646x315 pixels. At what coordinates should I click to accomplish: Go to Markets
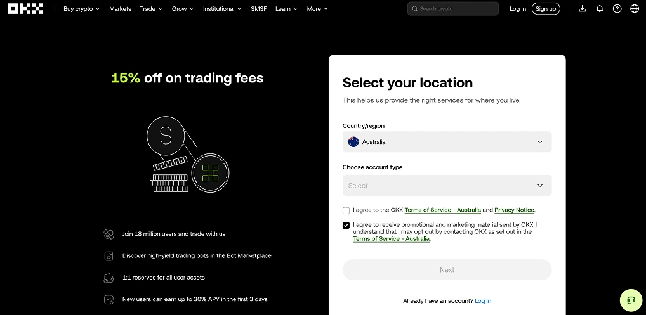[x=121, y=9]
